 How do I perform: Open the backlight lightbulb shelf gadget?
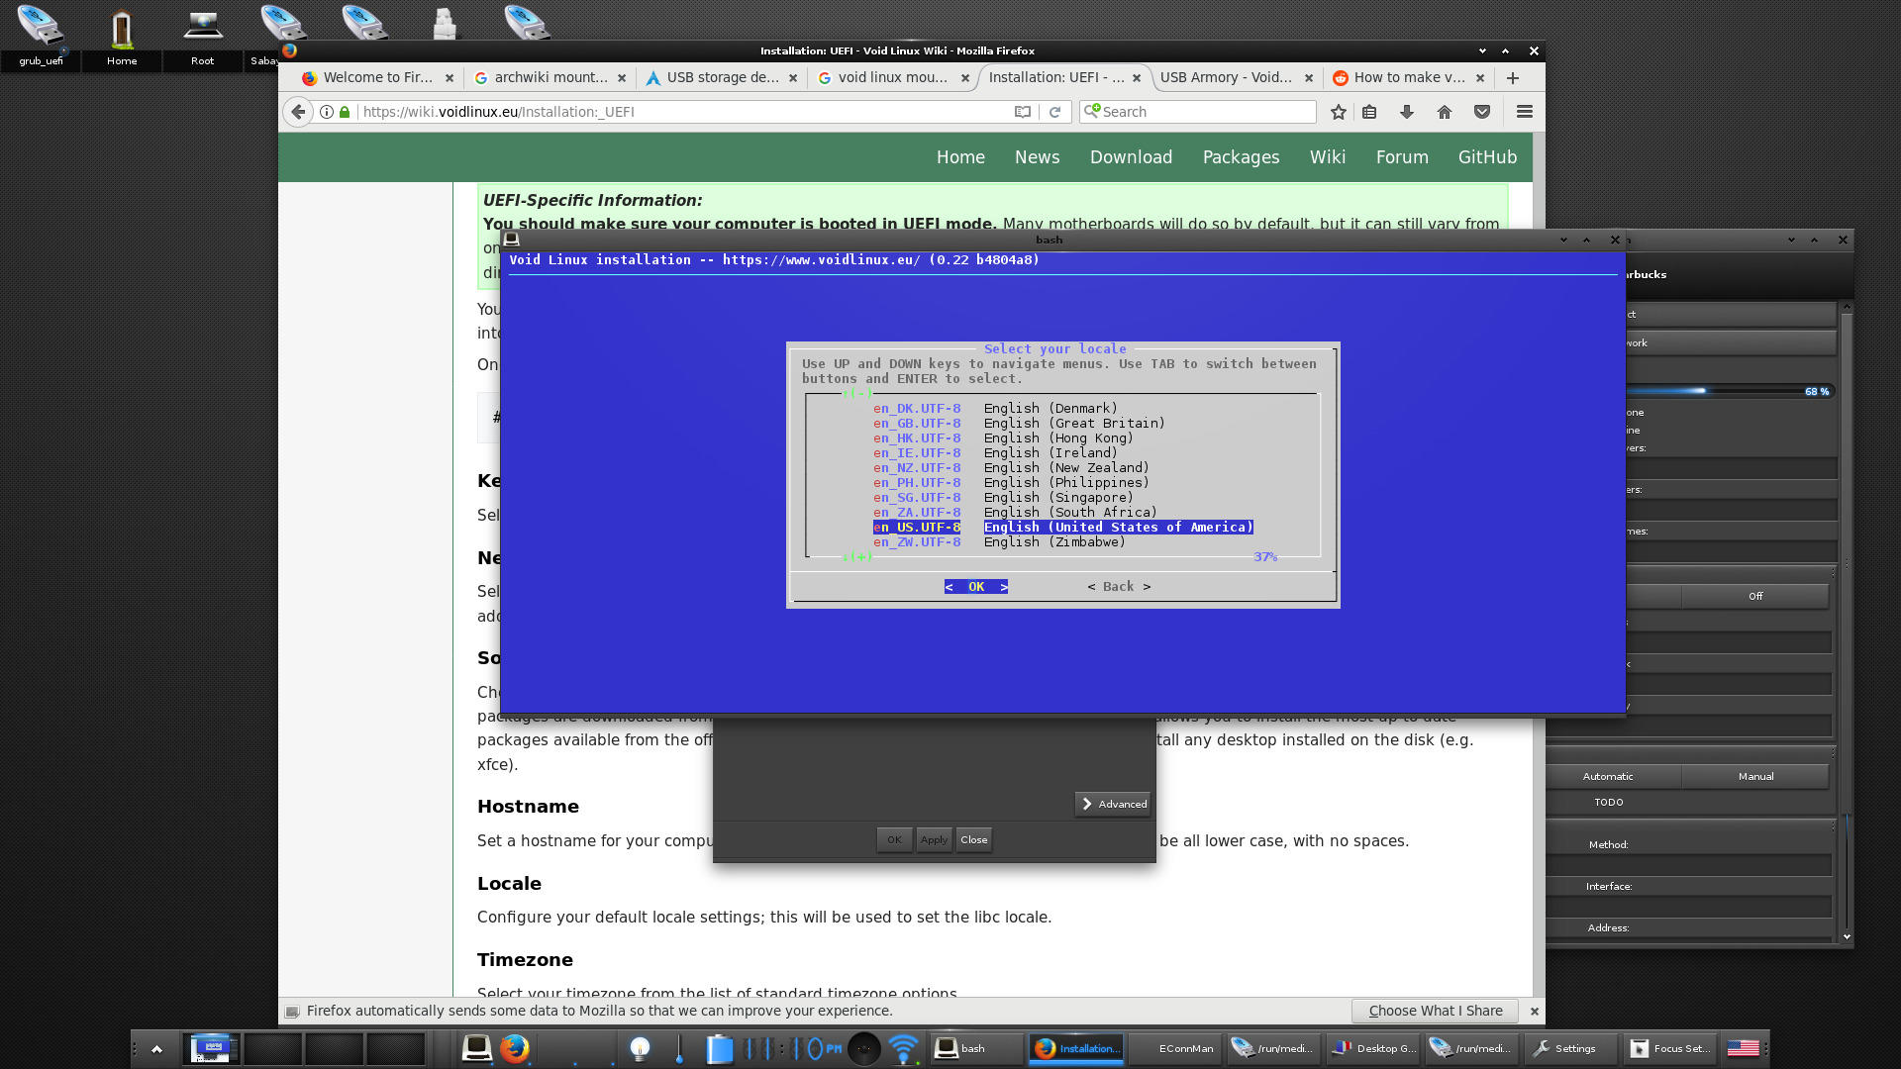[640, 1048]
